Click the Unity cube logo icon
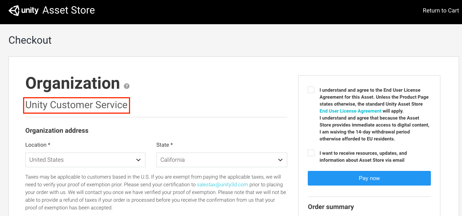This screenshot has width=462, height=216. (x=14, y=10)
